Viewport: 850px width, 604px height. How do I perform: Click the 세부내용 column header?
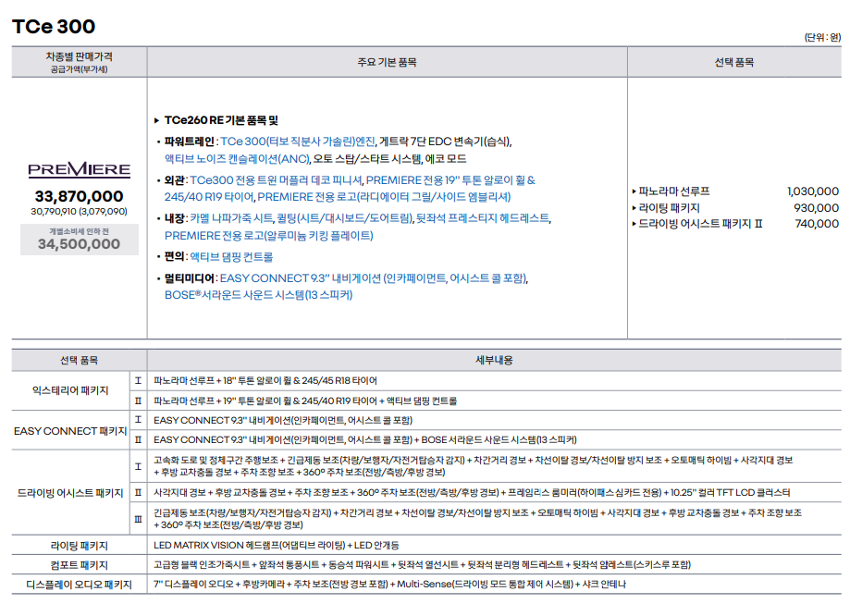(494, 360)
